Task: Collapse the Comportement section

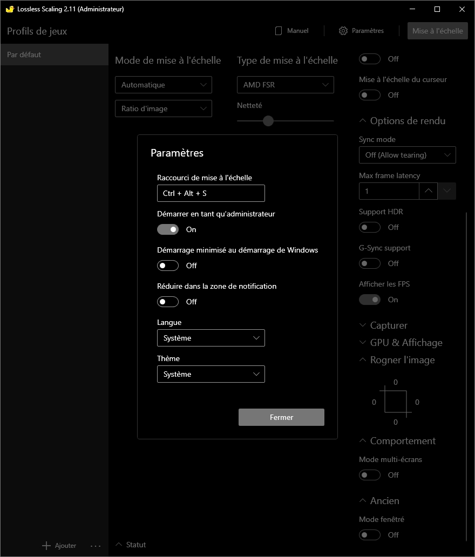Action: point(397,441)
